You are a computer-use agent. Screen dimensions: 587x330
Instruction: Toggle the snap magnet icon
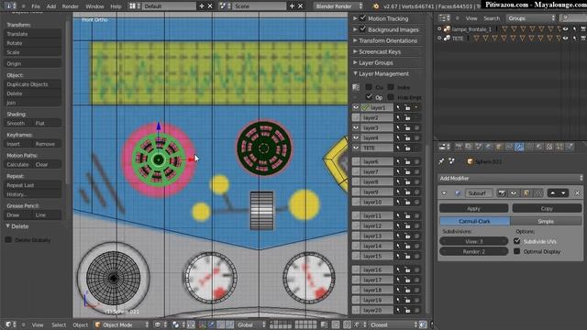point(347,324)
